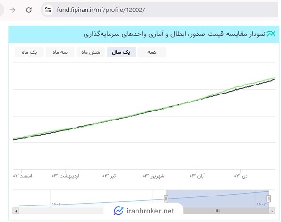The height and width of the screenshot is (222, 281).
Task: Click the شهریور '03 axis label
Action: [153, 176]
